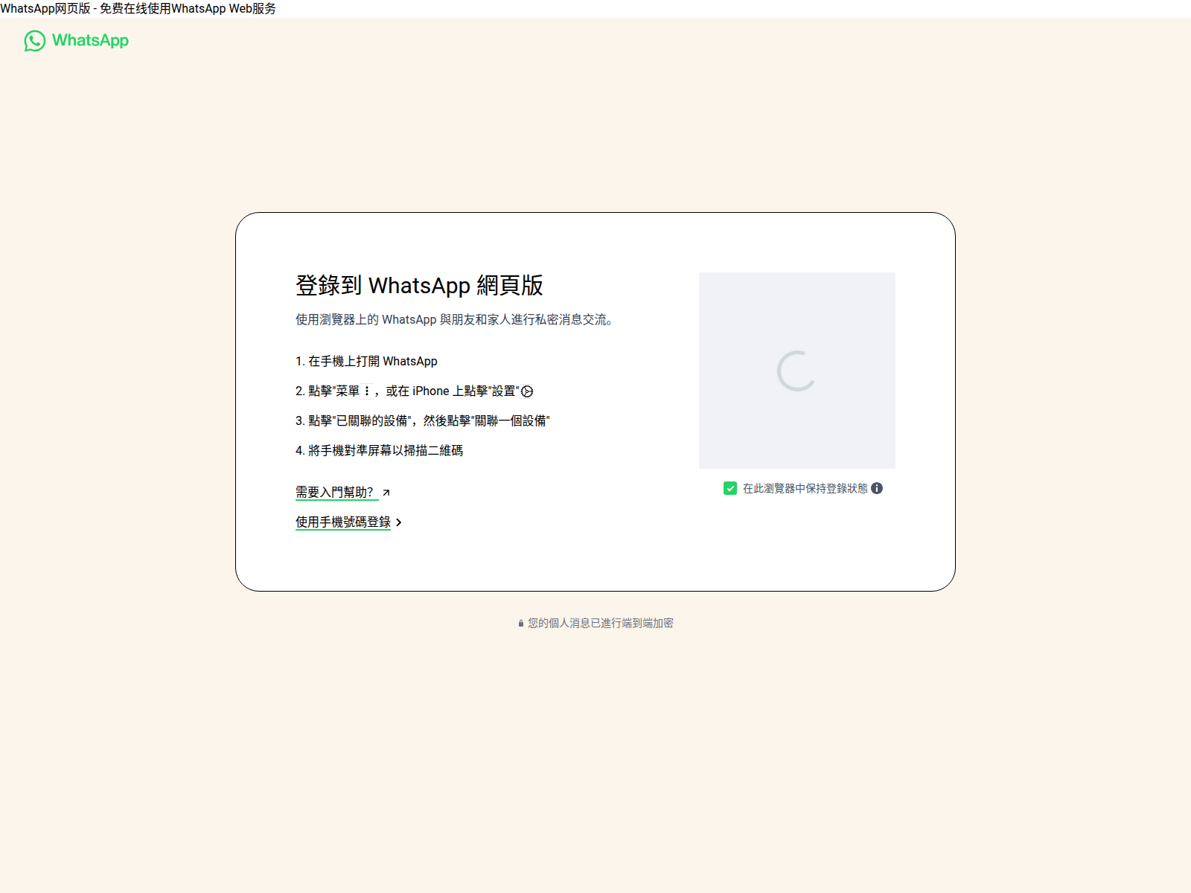Image resolution: width=1191 pixels, height=893 pixels.
Task: Click the page title WhatsApp网页版 at top
Action: click(138, 8)
